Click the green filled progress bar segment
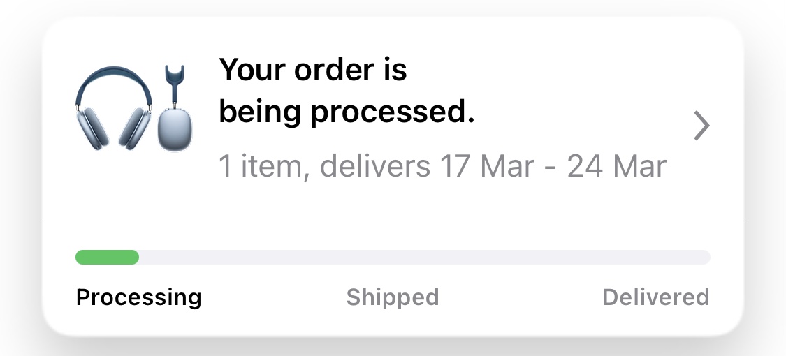The width and height of the screenshot is (786, 356). point(107,258)
